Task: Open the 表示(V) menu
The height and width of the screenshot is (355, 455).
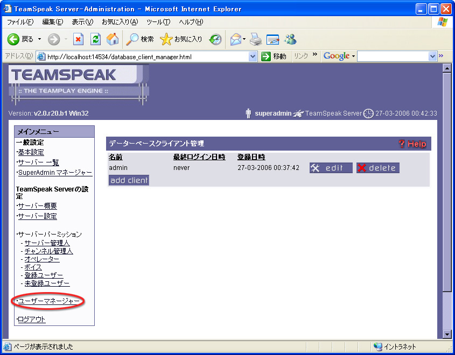Action: tap(82, 22)
